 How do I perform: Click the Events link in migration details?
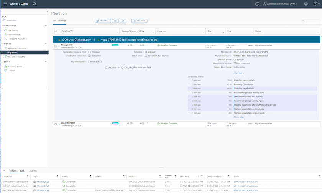click(239, 73)
